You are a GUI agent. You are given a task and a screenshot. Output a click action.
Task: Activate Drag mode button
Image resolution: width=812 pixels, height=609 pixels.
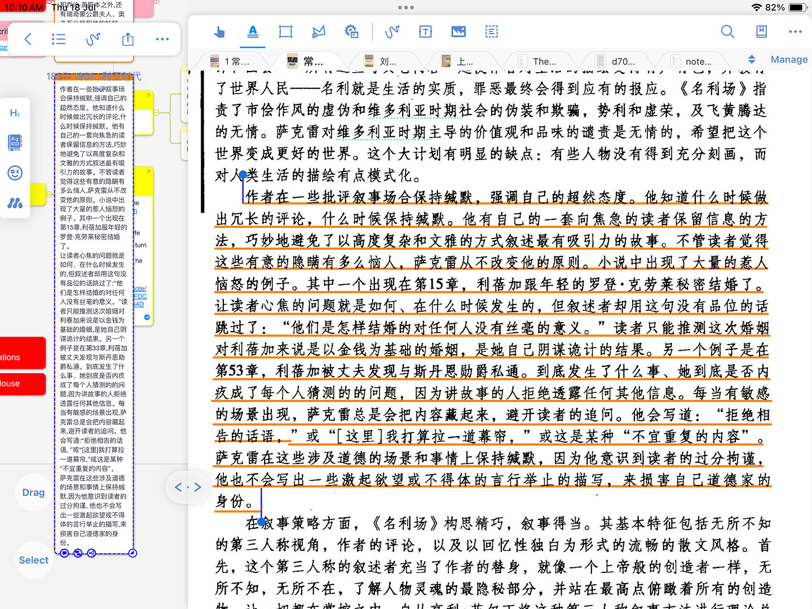click(x=33, y=492)
